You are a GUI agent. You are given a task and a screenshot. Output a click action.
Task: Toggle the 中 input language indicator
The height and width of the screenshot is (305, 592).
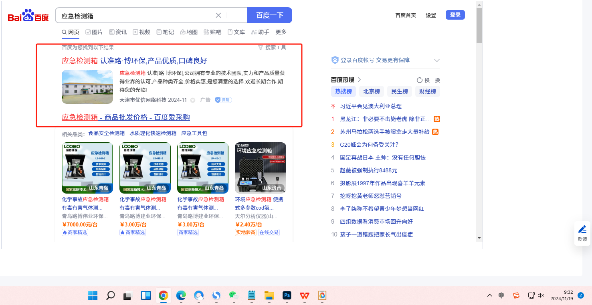tap(501, 295)
